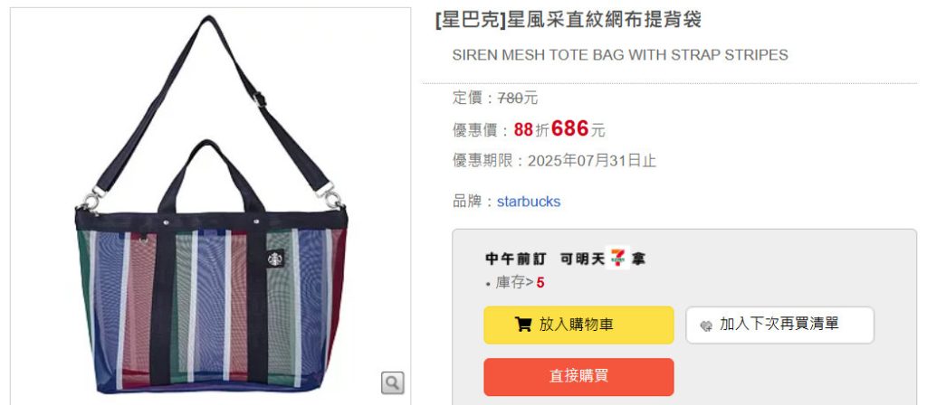Click the 優惠期限 2025年07月31日止 text
Image resolution: width=927 pixels, height=405 pixels.
click(555, 161)
